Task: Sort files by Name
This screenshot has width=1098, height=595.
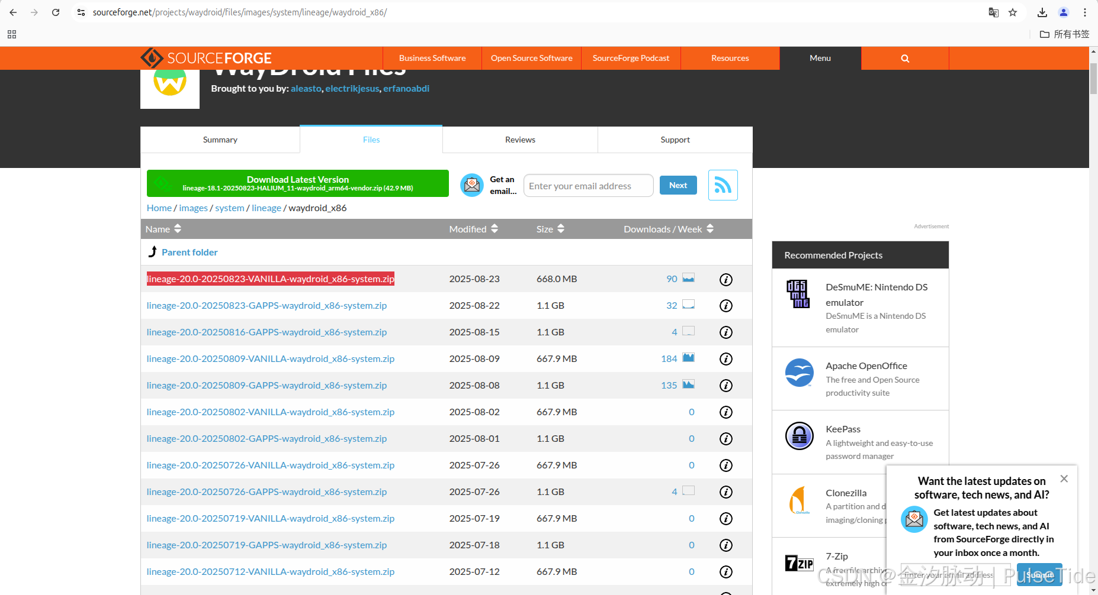Action: pos(163,229)
